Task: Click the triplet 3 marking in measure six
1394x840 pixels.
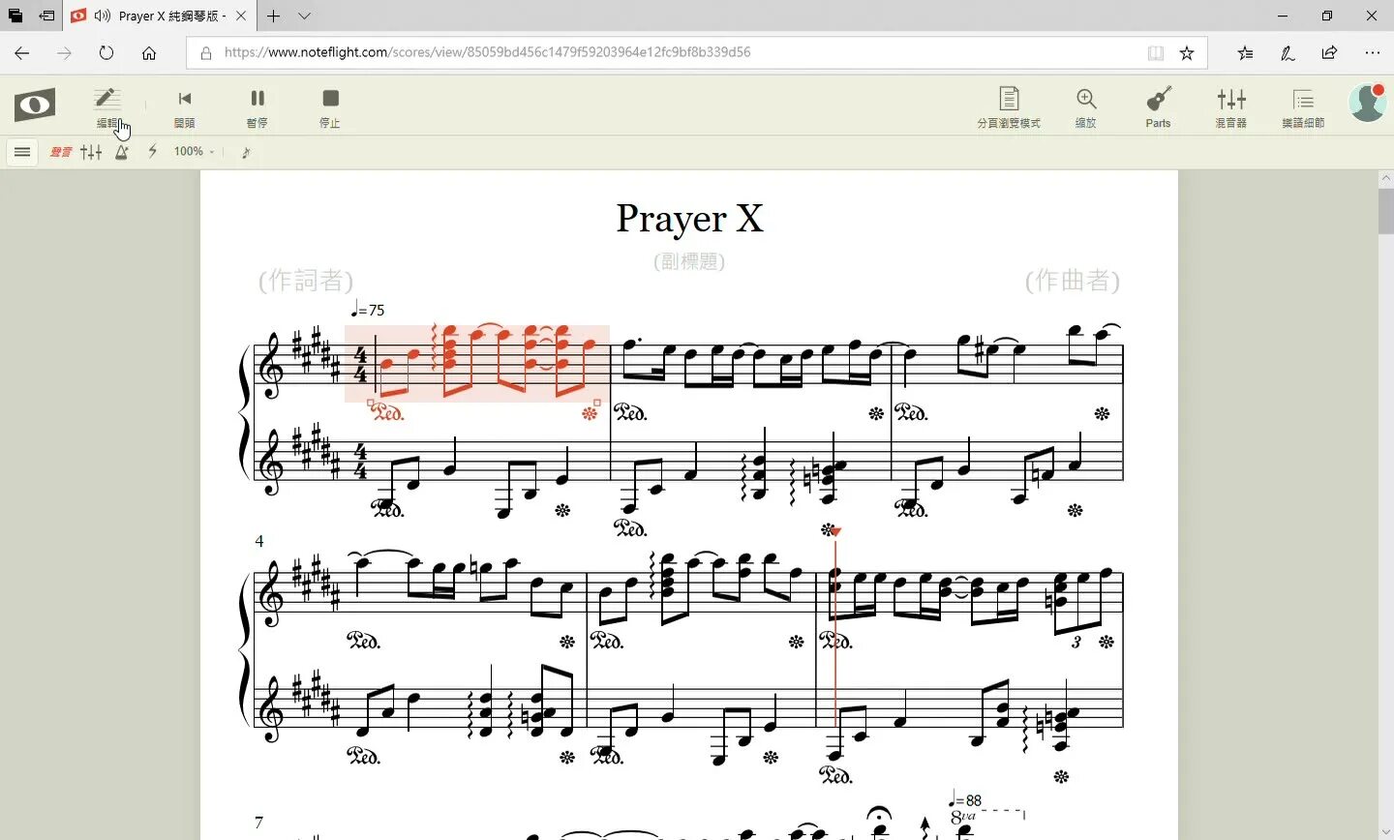Action: (1076, 642)
